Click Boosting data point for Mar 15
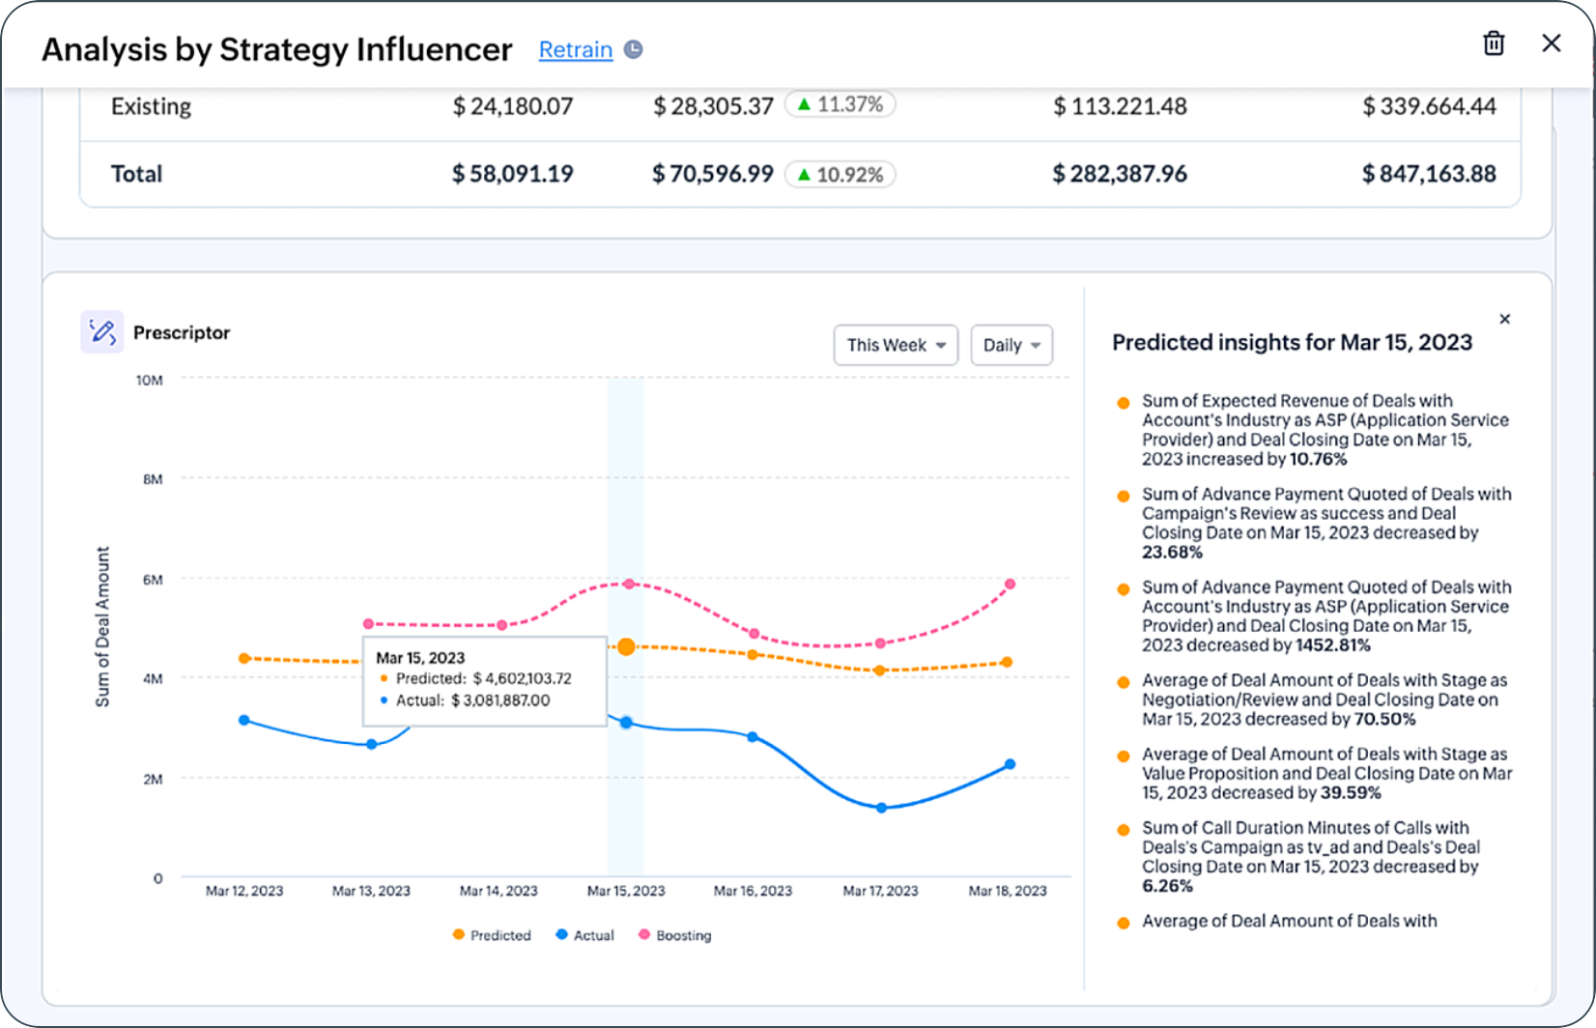 point(629,584)
